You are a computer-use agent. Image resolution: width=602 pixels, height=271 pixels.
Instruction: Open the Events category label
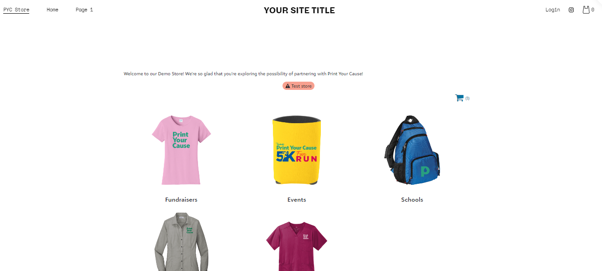click(x=297, y=200)
